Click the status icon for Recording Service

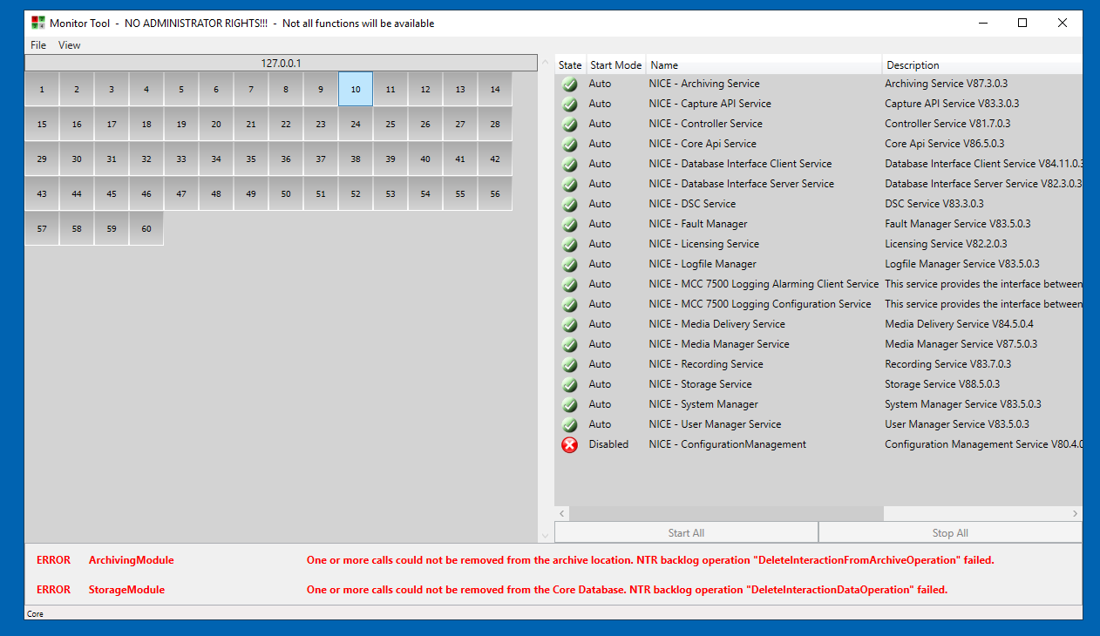coord(569,365)
